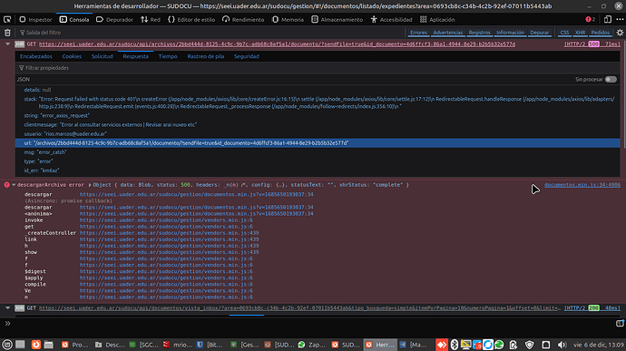The width and height of the screenshot is (626, 351).
Task: Select the string "error_axios_request" row
Action: click(318, 115)
